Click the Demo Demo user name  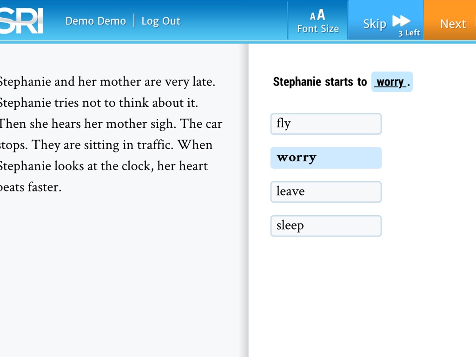pyautogui.click(x=95, y=21)
